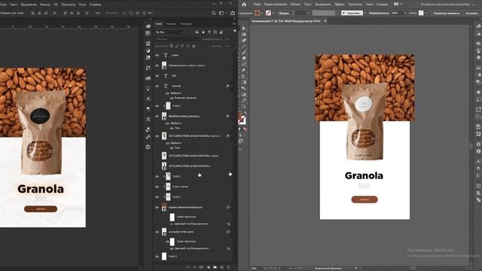Click lock transparent pixels icon in Layers panel

pyautogui.click(x=172, y=46)
